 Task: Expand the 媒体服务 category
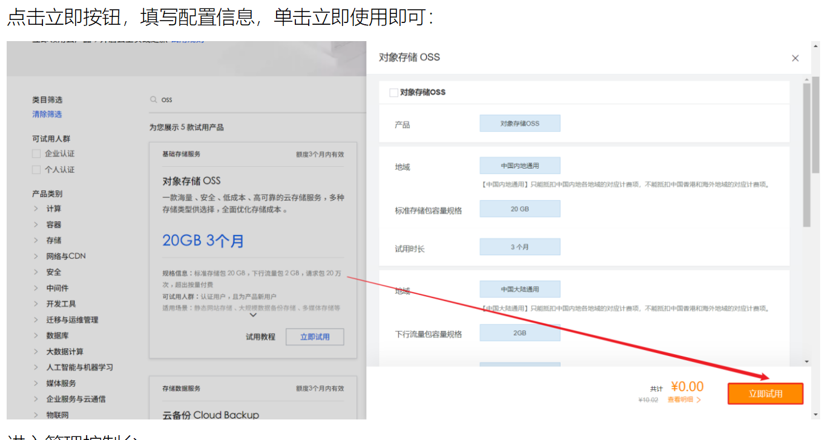[x=36, y=383]
